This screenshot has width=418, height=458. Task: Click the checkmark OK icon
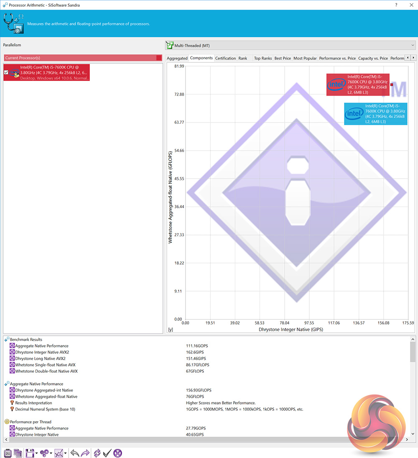click(107, 453)
